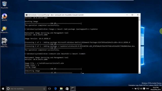
Task: Click the 'Image File : c:\win10\sources\install.wim' line
Action: (x=44, y=63)
